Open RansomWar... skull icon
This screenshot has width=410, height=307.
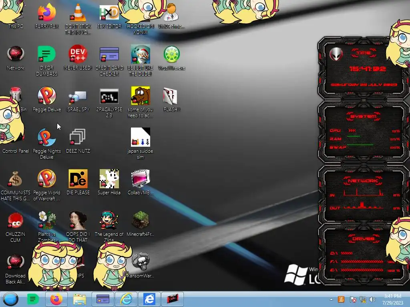pos(140,265)
